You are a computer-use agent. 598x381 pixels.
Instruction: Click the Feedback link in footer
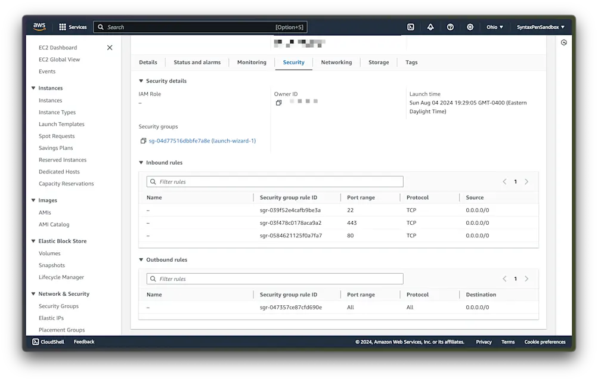point(84,342)
